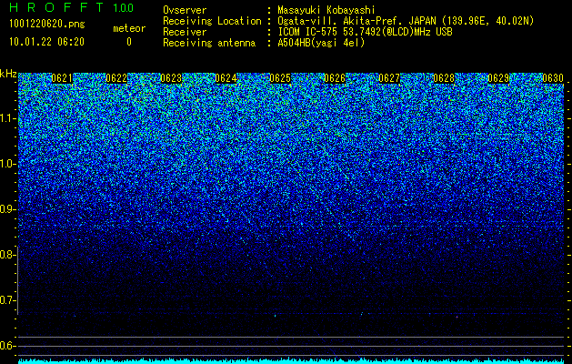Click the A504HB(yagi 4el) antenna text
This screenshot has width=572, height=364.
(321, 43)
